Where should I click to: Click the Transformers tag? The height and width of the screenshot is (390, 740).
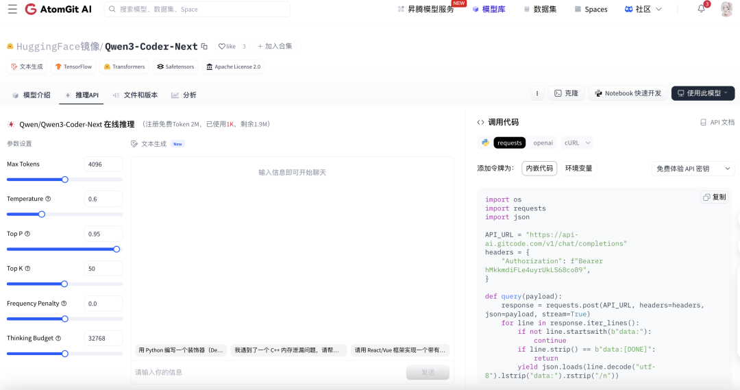point(124,66)
